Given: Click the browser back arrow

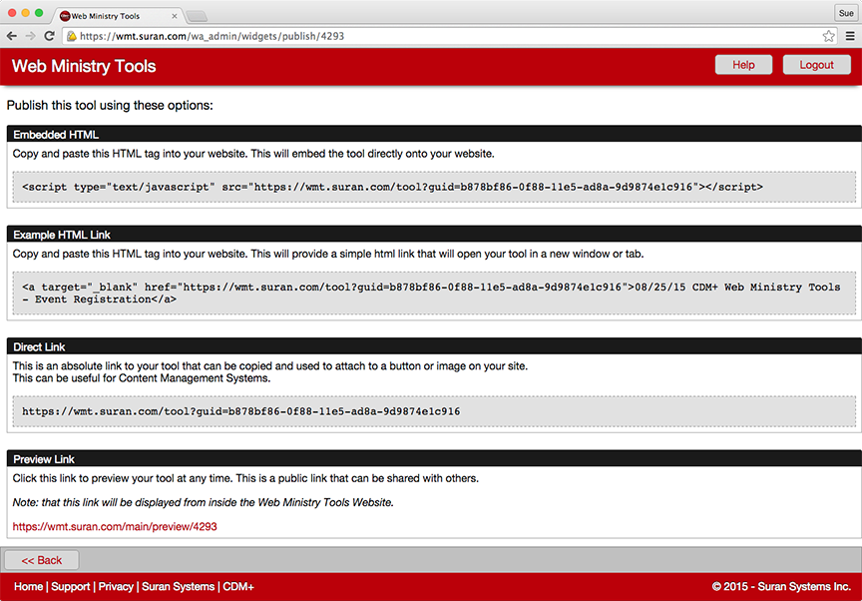Looking at the screenshot, I should pos(12,36).
